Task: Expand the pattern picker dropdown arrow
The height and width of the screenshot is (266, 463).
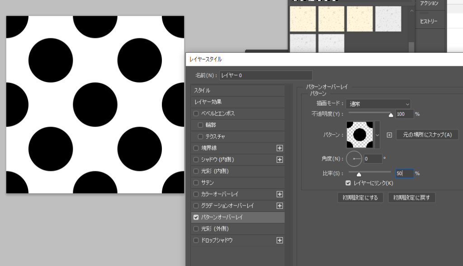Action: pos(378,135)
